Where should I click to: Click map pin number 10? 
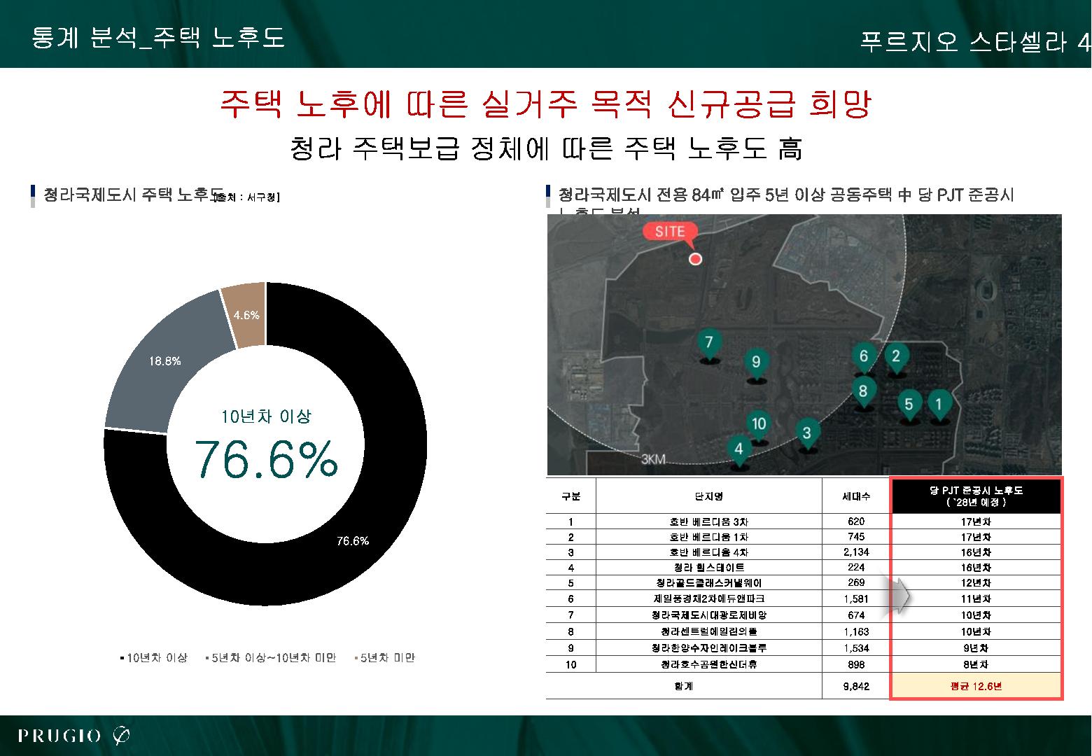point(759,426)
